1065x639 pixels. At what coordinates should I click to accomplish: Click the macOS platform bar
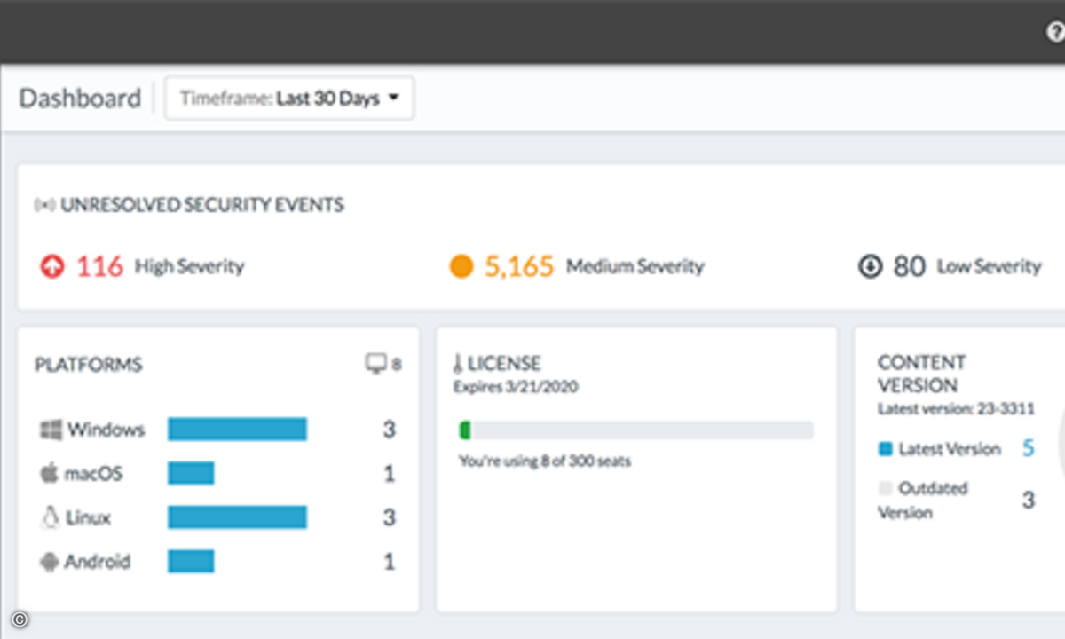tap(191, 473)
